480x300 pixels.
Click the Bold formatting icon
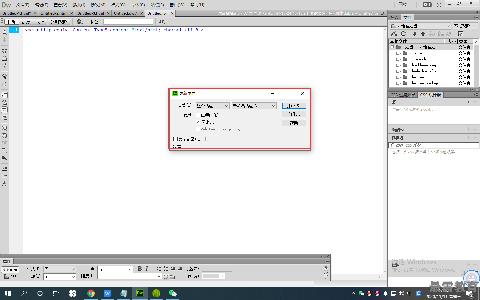coord(140,269)
